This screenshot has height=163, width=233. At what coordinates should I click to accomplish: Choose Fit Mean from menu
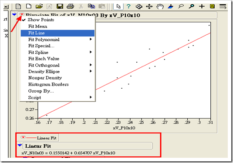click(57, 27)
